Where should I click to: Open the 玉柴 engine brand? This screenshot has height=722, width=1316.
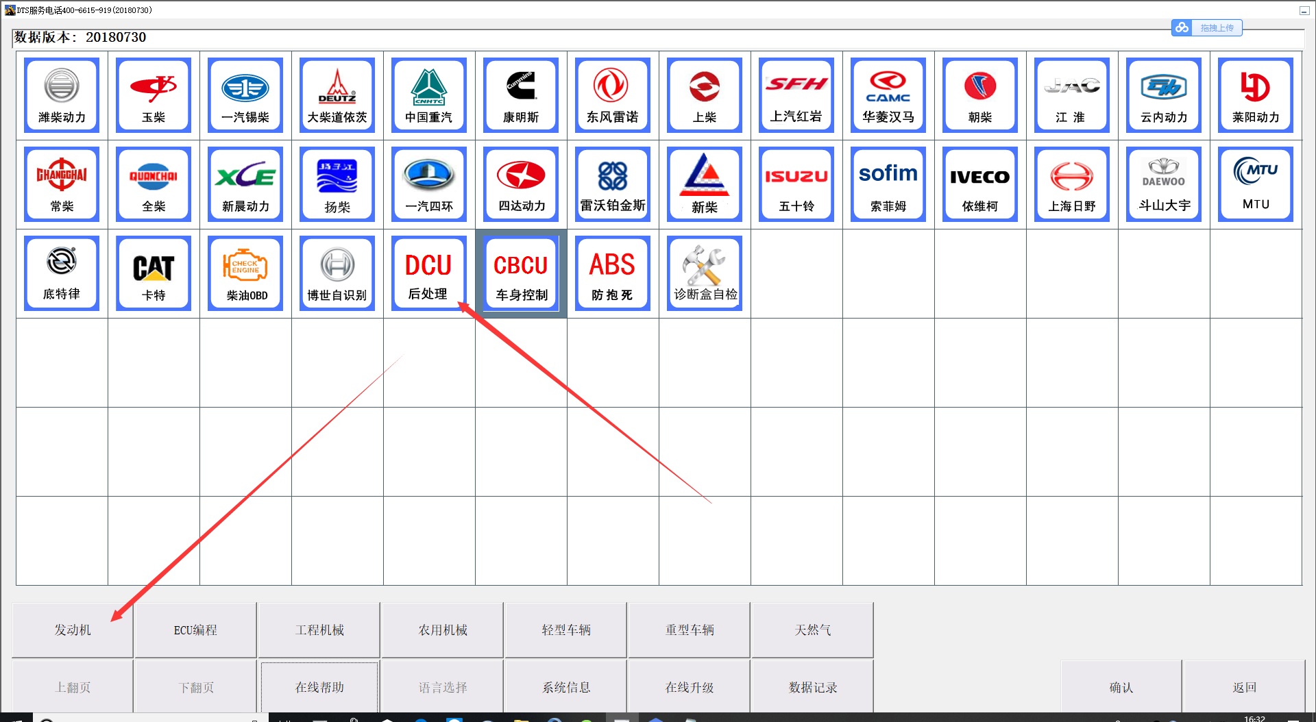point(154,95)
